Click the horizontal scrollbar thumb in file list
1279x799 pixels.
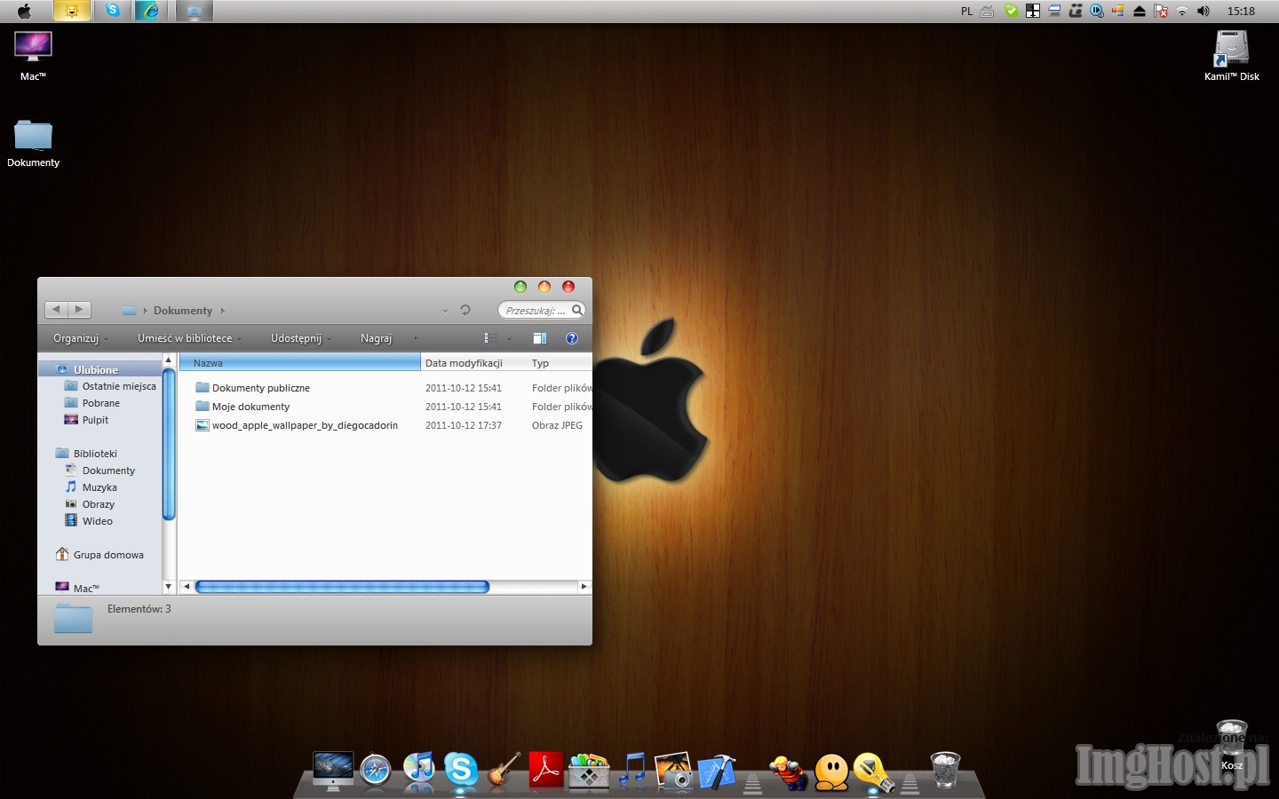tap(342, 587)
